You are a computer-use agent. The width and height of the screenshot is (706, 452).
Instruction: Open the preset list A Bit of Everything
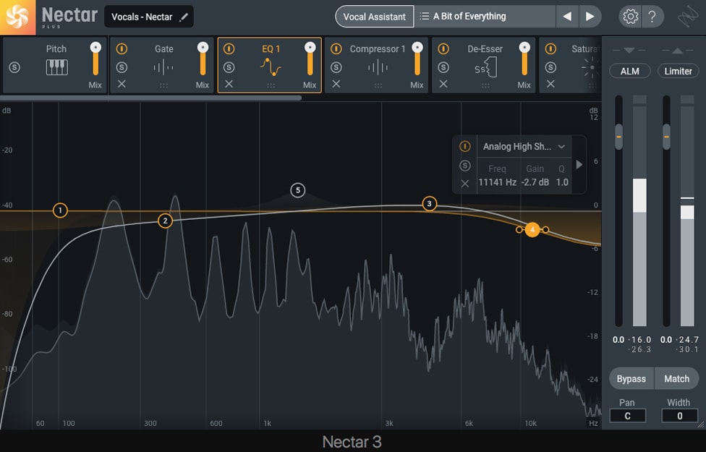coord(485,17)
